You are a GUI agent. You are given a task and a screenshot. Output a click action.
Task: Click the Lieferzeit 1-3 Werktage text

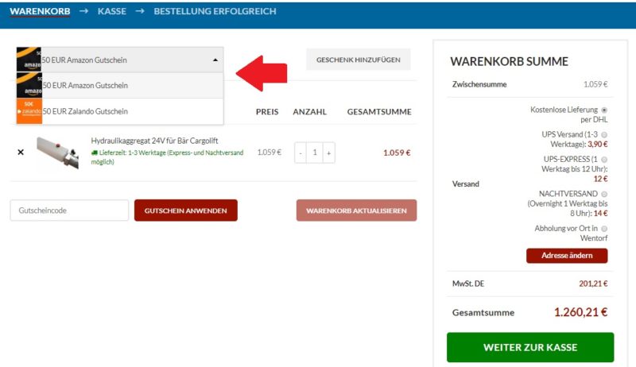pos(167,157)
